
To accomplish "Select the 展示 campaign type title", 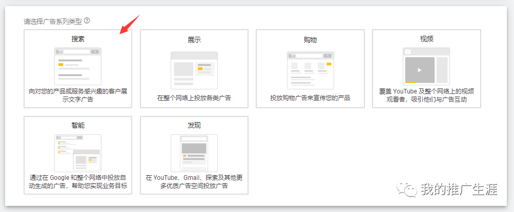I will [x=194, y=40].
